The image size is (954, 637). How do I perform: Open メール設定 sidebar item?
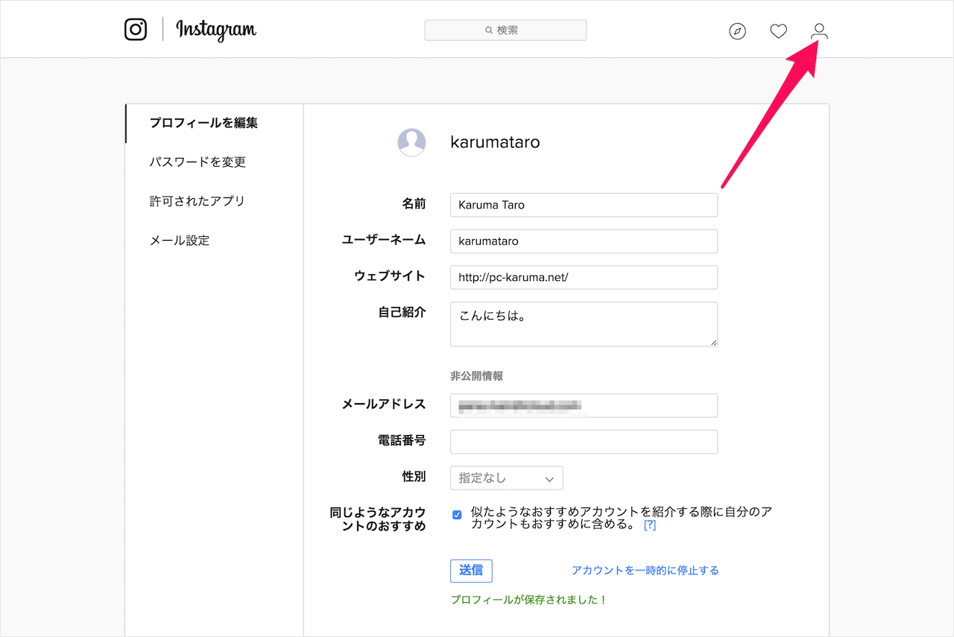click(179, 241)
